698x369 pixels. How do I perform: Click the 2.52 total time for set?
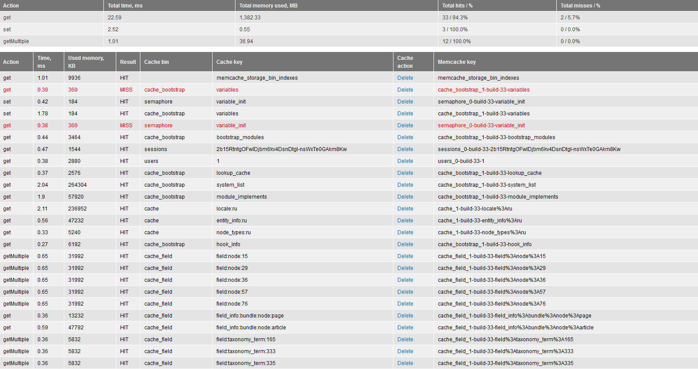113,30
